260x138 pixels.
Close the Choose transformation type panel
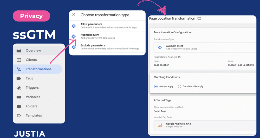point(74,14)
